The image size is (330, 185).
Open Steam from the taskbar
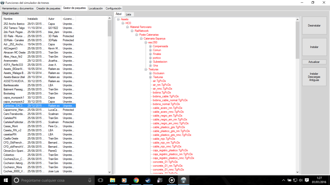click(148, 180)
